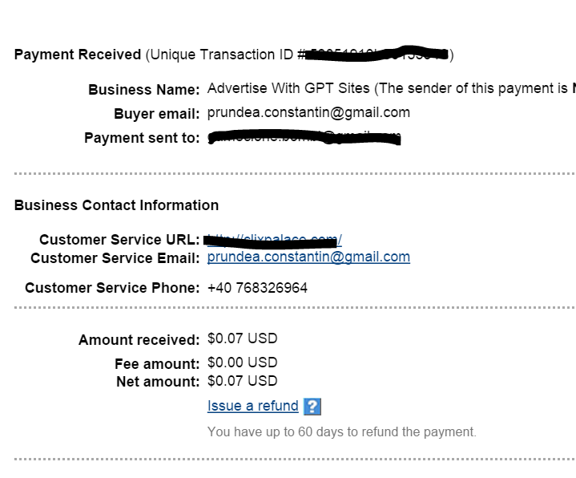The image size is (576, 478).
Task: Click the Amount received $0.07 USD value
Action: [x=242, y=339]
